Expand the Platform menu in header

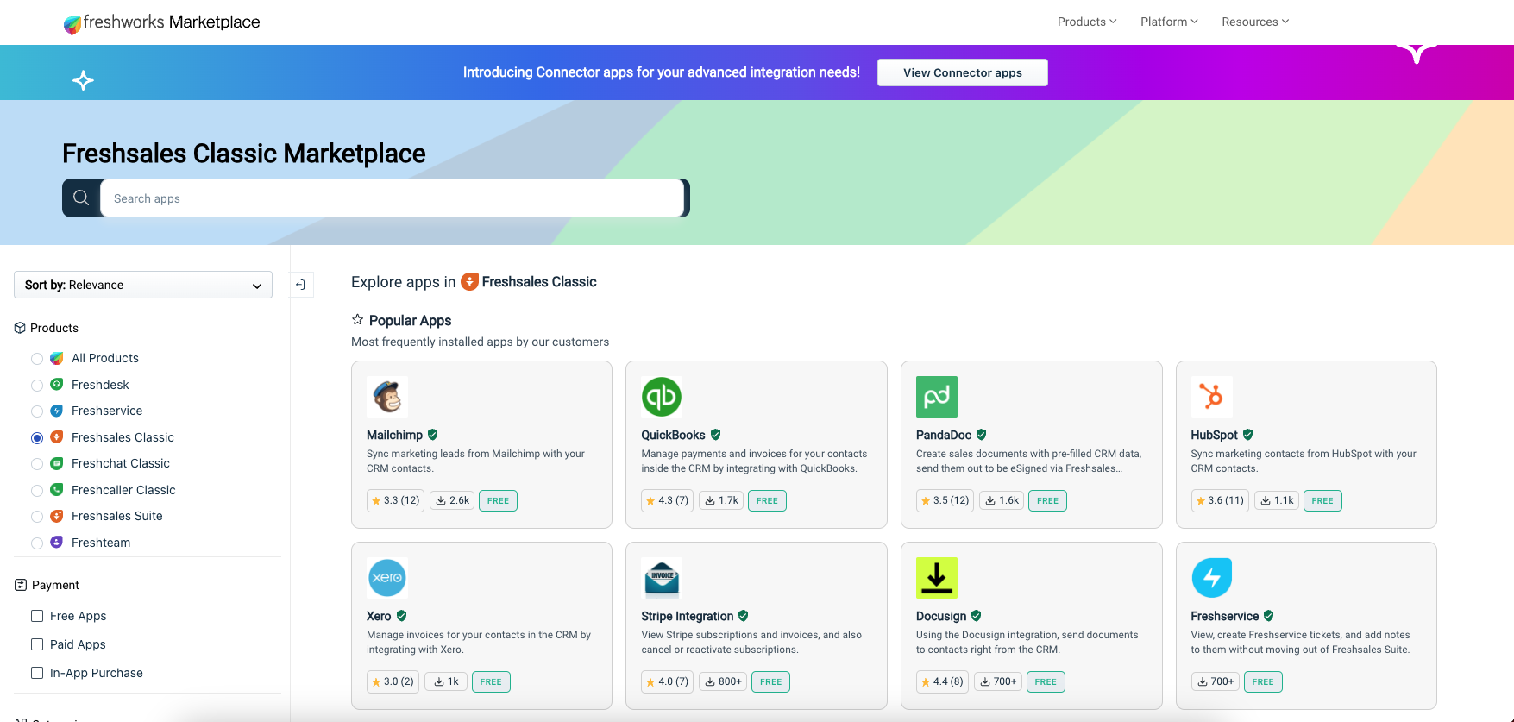[1169, 22]
